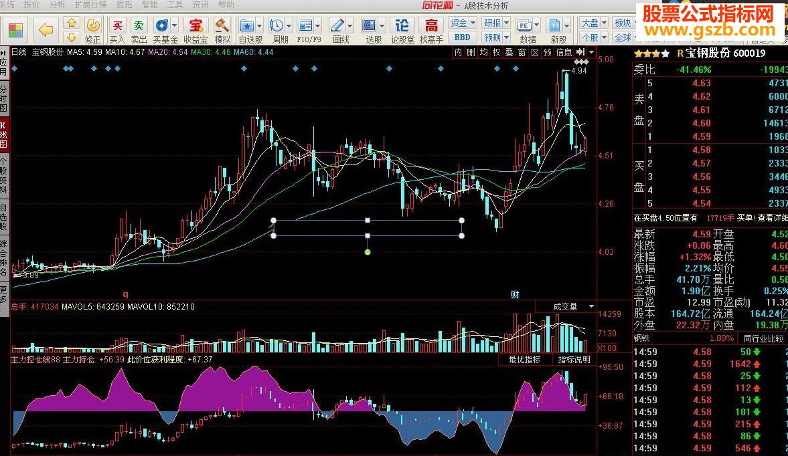Click the 委比 -41.46% value
788x456 pixels.
coord(694,70)
